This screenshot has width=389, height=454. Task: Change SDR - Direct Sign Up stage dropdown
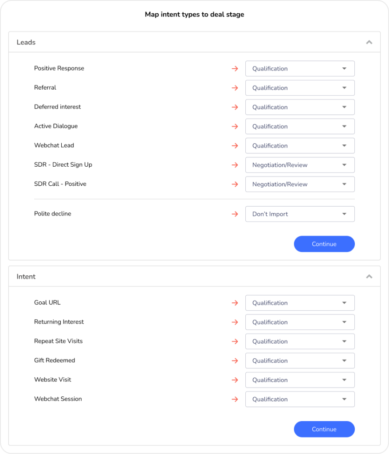300,165
